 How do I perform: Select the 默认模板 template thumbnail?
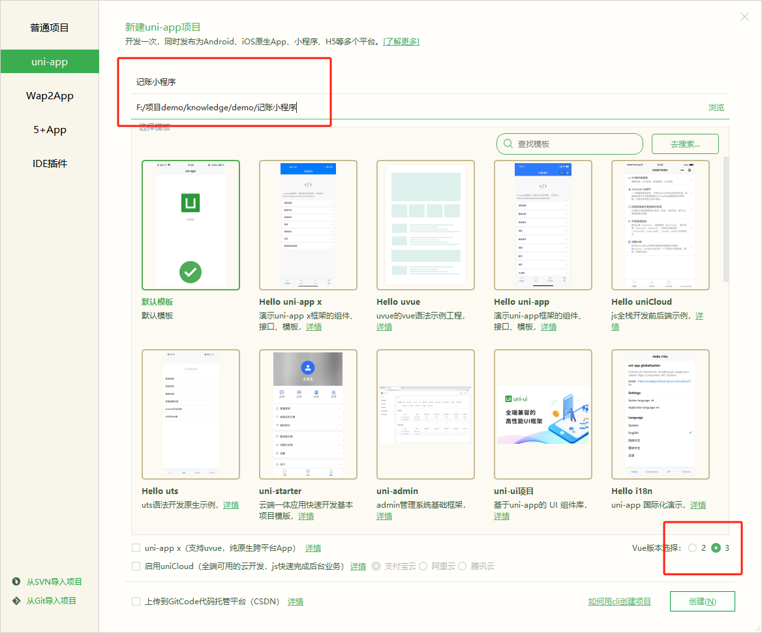[x=190, y=225]
